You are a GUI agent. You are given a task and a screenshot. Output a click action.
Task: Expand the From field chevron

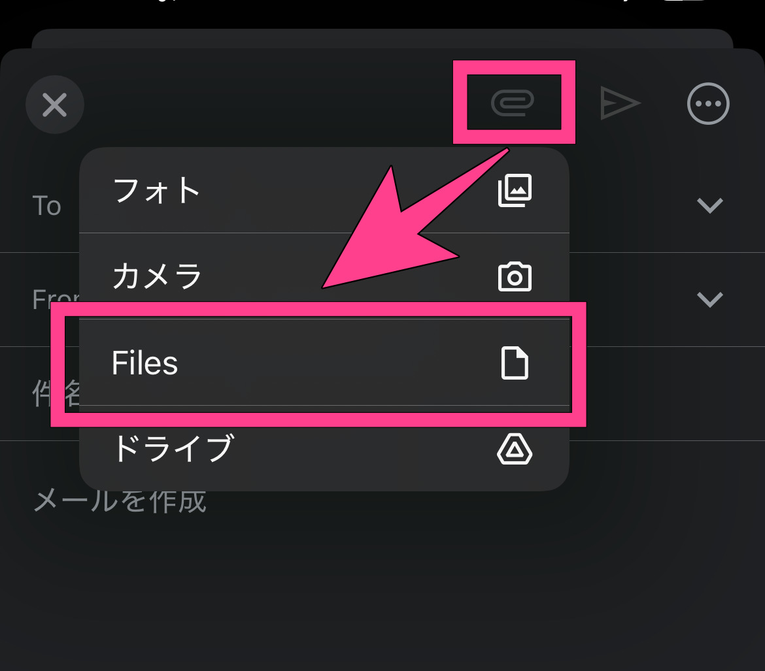(x=709, y=300)
